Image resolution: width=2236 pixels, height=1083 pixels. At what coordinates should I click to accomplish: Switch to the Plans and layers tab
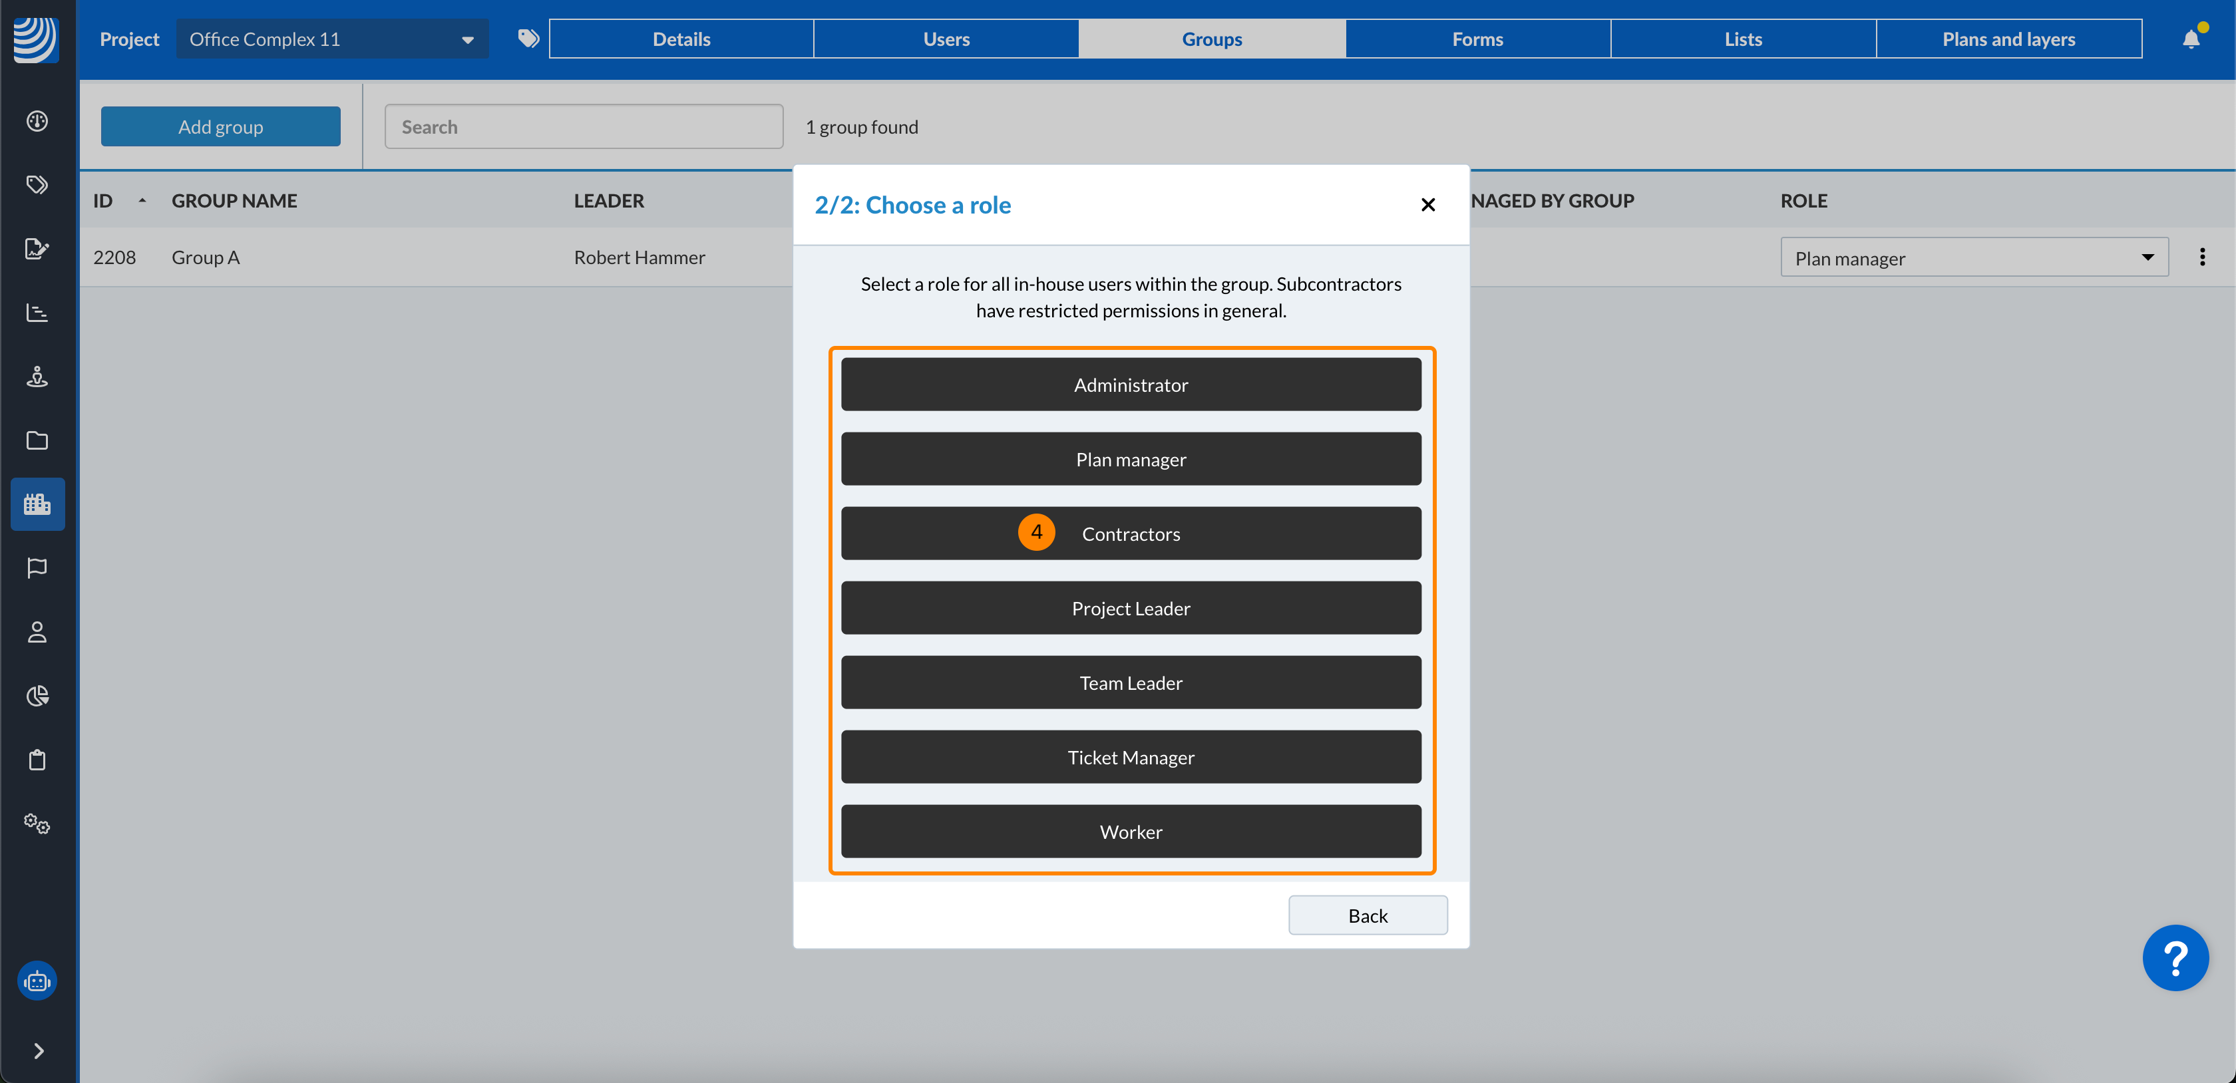pos(2008,39)
